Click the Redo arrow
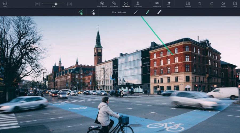This screenshot has height=133, width=240. [211, 4]
